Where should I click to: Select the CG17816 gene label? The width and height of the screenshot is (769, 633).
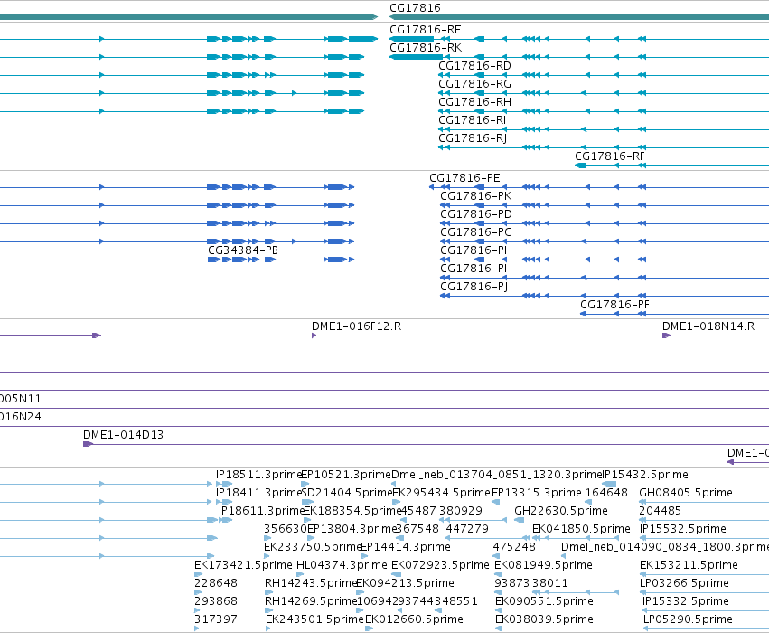[415, 8]
